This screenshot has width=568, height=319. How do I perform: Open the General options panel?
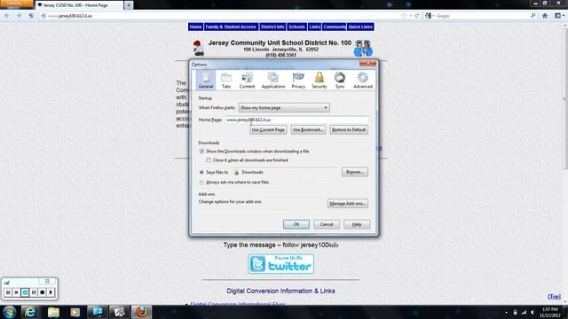click(205, 80)
